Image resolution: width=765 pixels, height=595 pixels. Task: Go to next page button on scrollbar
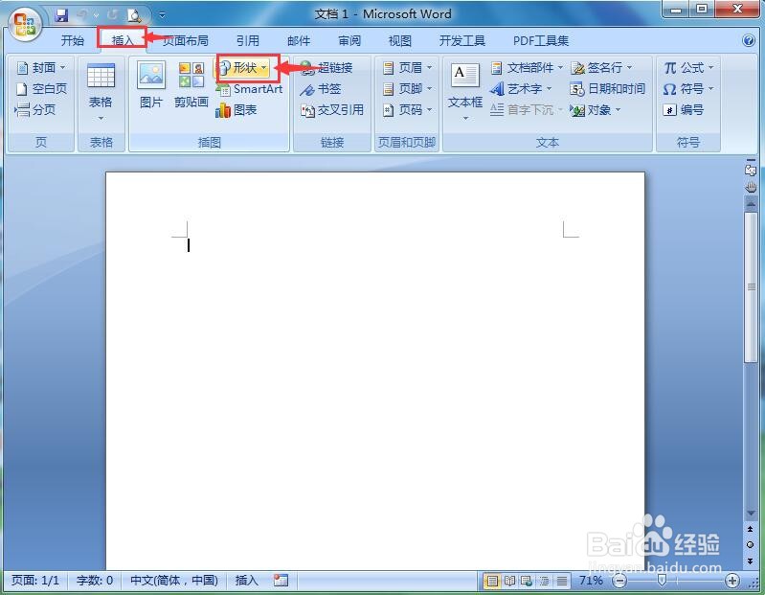point(751,561)
